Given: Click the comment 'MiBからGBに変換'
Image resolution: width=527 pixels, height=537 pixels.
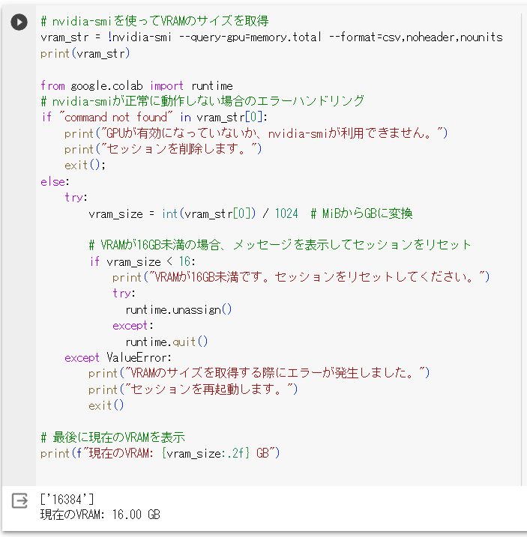Looking at the screenshot, I should pos(362,214).
